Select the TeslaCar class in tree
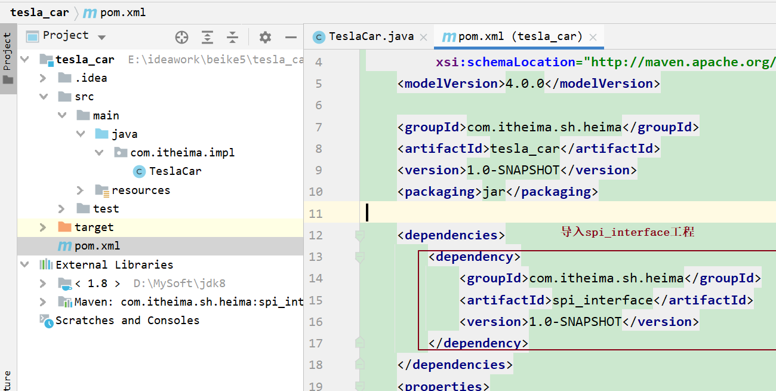The width and height of the screenshot is (776, 391). pos(175,171)
